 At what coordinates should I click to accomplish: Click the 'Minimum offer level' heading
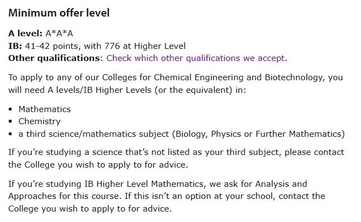(x=59, y=13)
